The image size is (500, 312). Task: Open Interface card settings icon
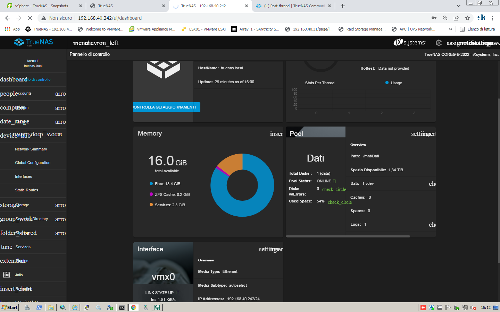coord(265,249)
